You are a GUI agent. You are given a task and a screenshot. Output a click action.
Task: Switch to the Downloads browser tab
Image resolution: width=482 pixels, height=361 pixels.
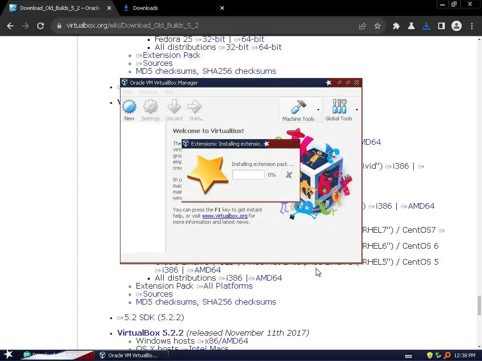[x=145, y=8]
